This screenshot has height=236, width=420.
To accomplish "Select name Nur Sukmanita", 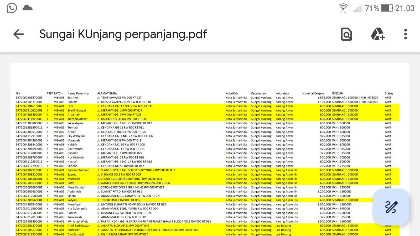I will 77,209.
